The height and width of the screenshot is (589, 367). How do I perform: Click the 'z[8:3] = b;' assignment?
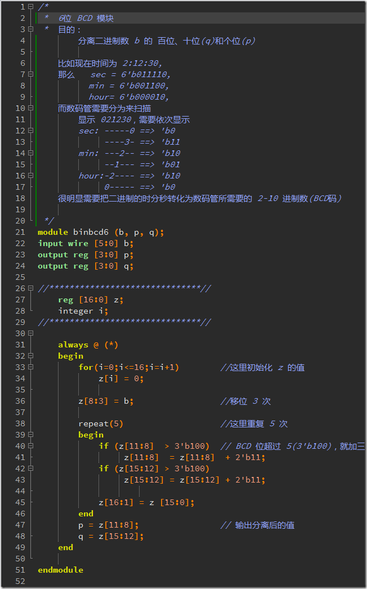106,401
